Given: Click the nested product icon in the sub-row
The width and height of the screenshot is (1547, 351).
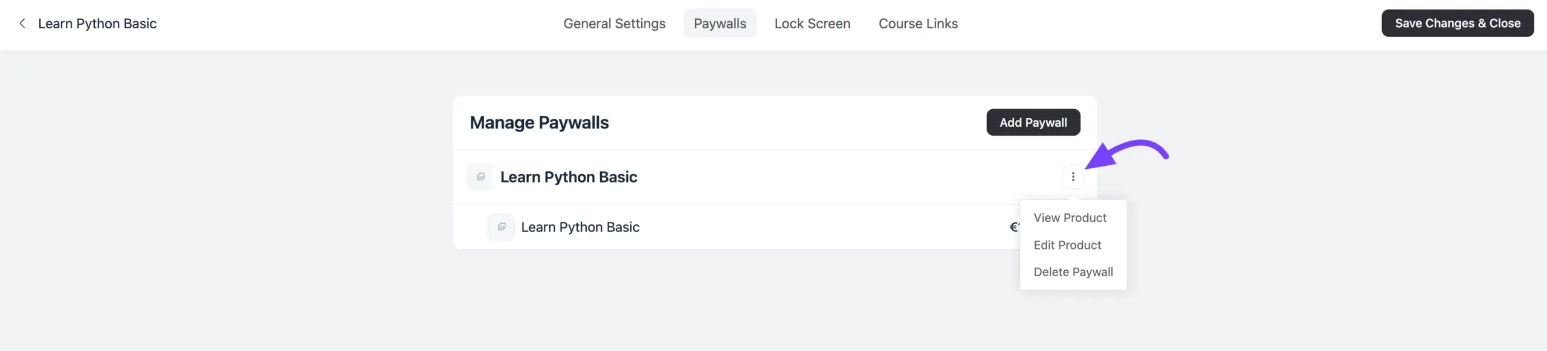Looking at the screenshot, I should point(501,227).
